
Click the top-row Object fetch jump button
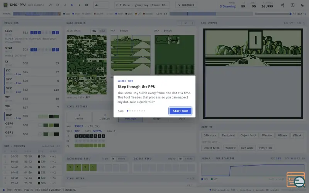point(248,135)
